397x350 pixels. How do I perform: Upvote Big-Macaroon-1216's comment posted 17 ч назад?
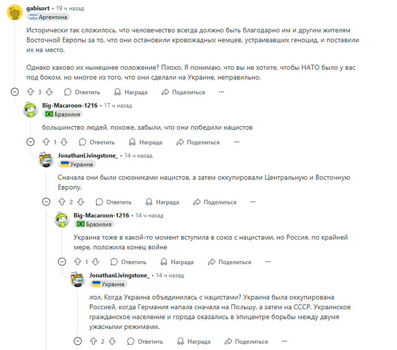(x=46, y=142)
